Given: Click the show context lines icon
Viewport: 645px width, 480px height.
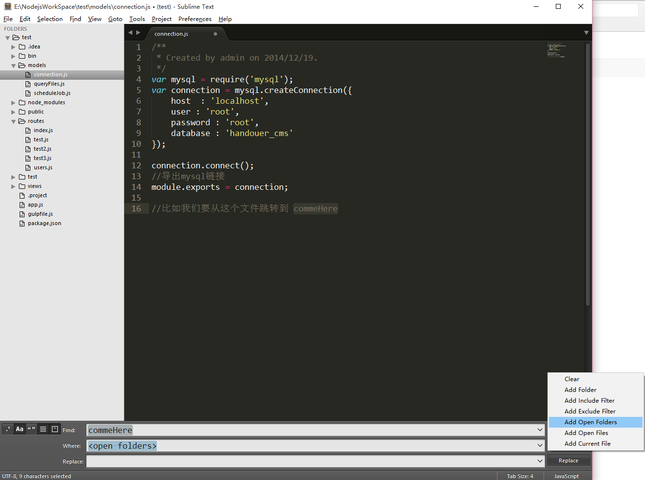Looking at the screenshot, I should point(43,429).
